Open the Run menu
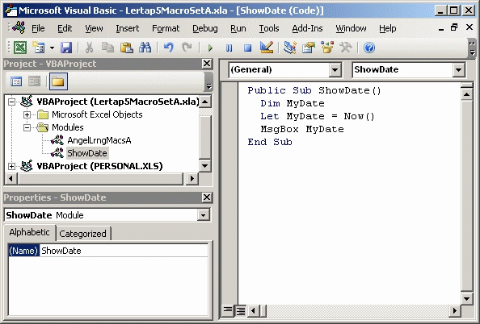This screenshot has height=324, width=480. 238,28
